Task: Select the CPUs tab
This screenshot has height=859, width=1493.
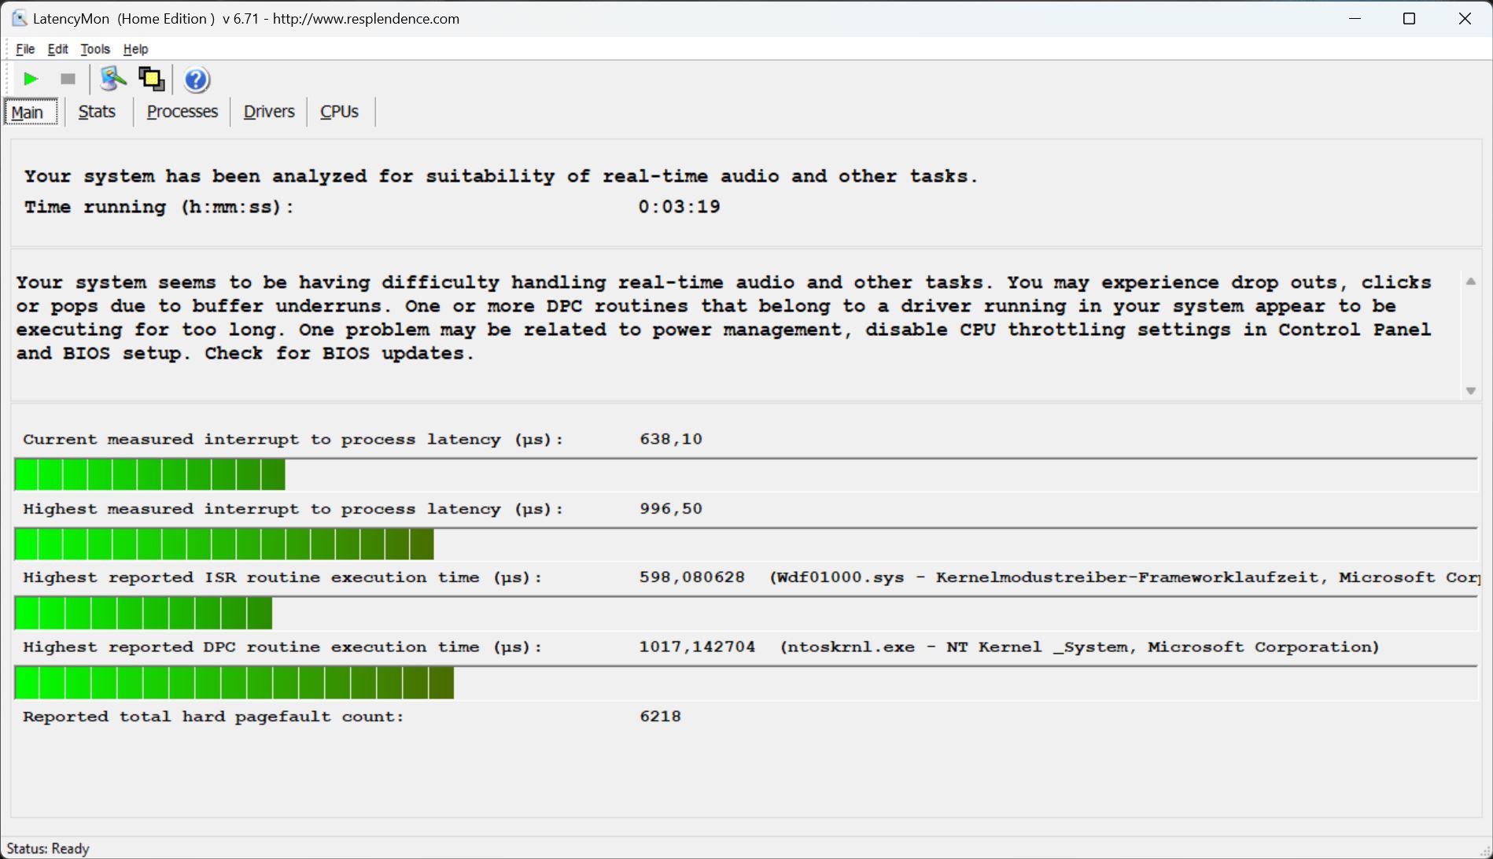Action: (339, 112)
